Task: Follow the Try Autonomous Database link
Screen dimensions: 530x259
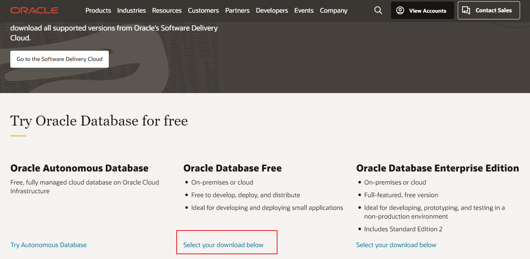Action: 48,245
